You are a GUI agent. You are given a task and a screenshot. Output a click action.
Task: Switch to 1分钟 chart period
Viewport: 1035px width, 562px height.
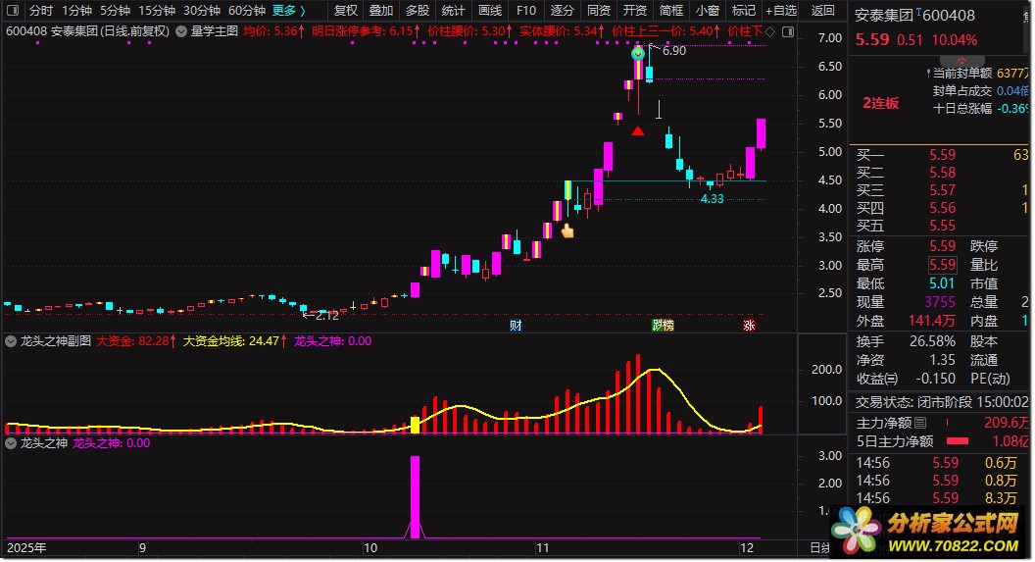click(76, 11)
